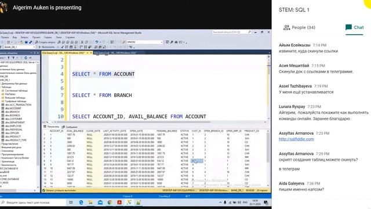Click the dbo.BUSINESS table icon
Image resolution: width=371 pixels, height=209 pixels.
(3, 115)
